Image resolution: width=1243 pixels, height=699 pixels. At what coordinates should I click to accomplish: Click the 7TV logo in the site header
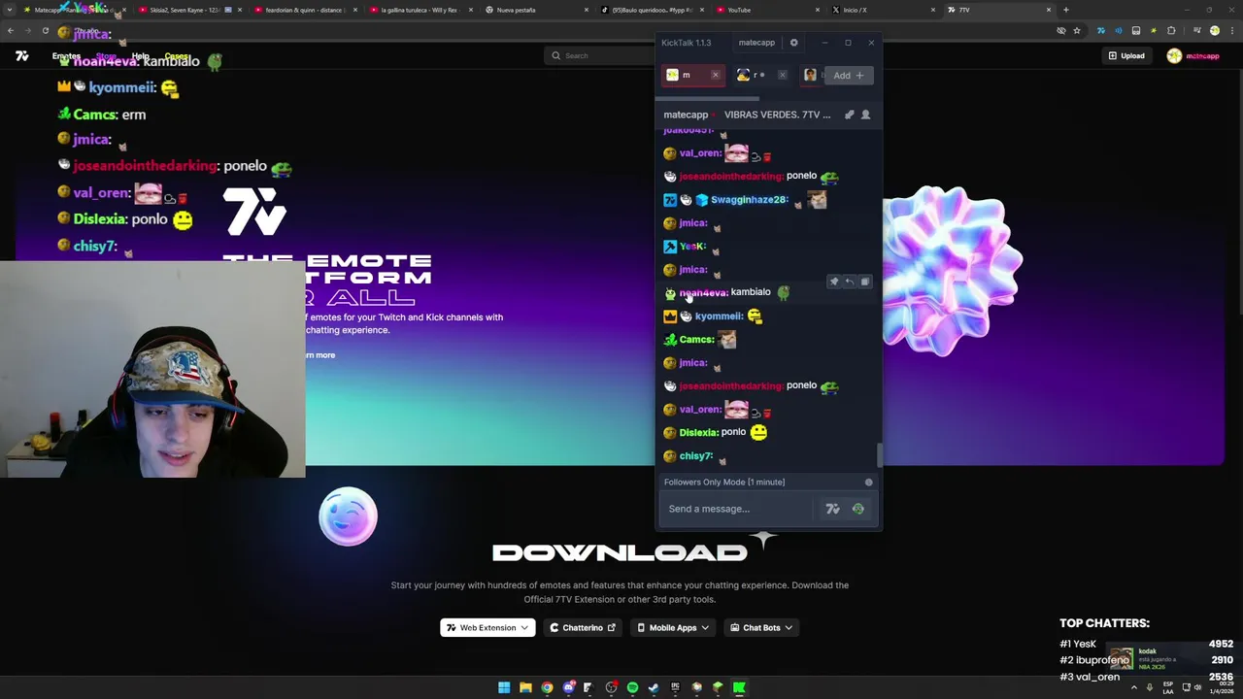tap(21, 55)
